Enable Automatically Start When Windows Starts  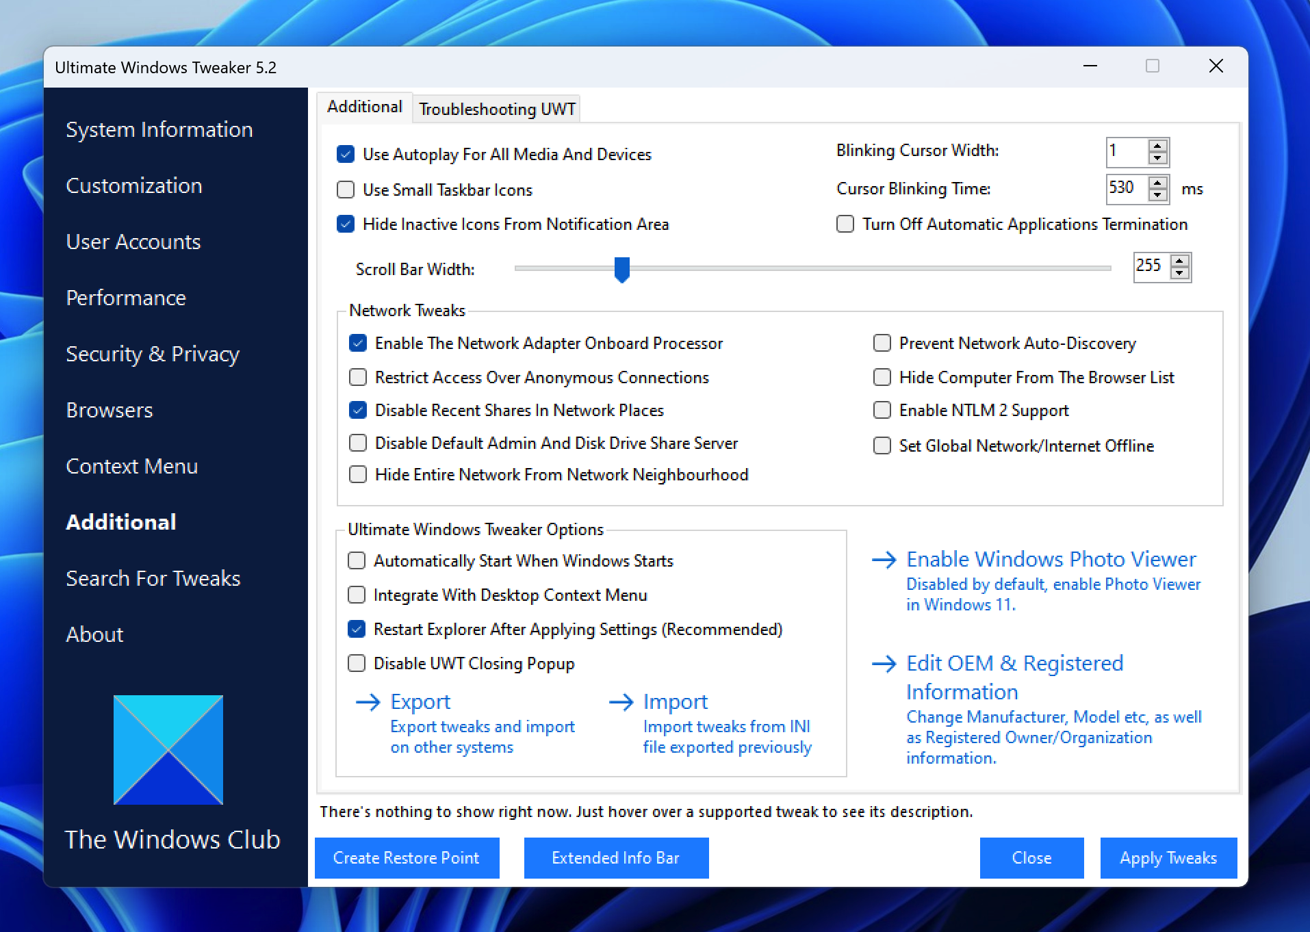tap(357, 560)
